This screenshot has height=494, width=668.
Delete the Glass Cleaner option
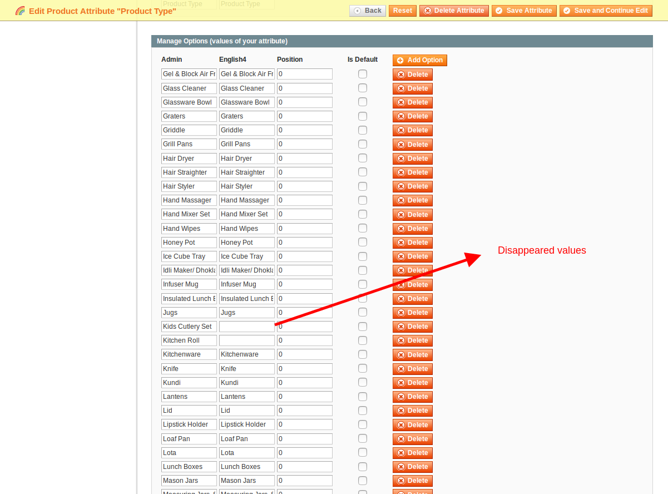412,88
